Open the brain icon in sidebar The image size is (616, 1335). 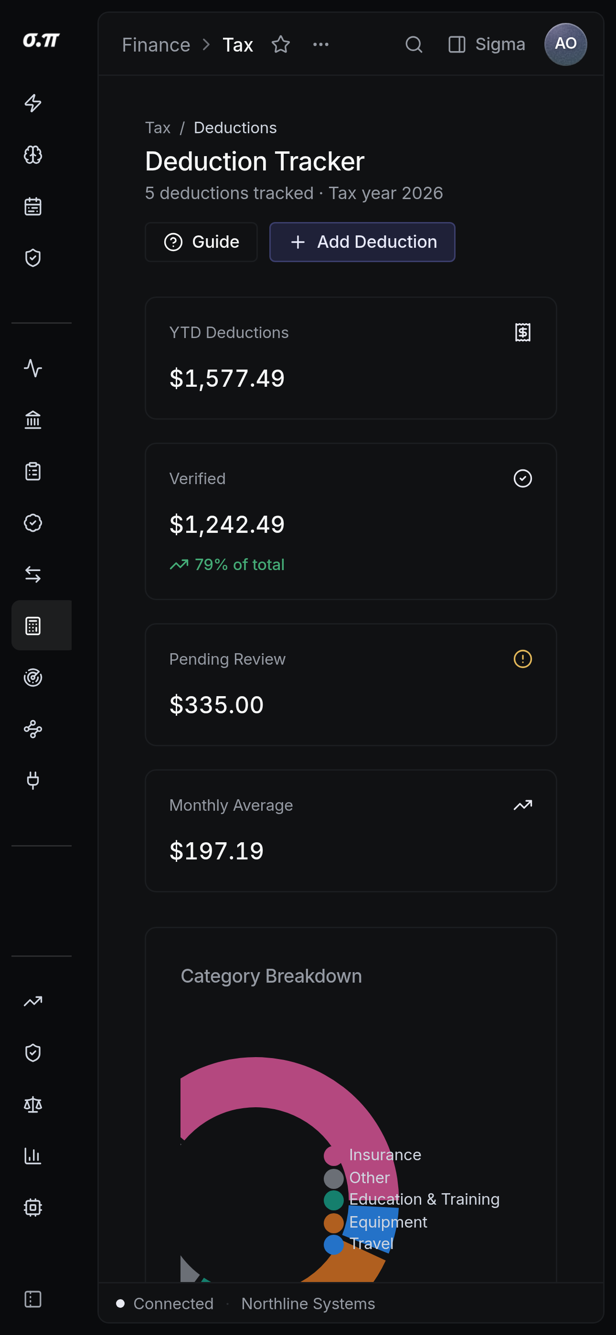pyautogui.click(x=33, y=154)
